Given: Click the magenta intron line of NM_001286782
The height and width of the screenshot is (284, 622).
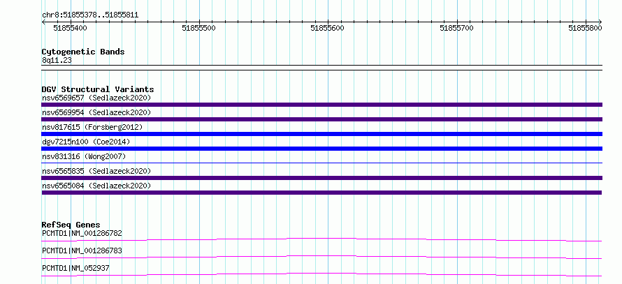Looking at the screenshot, I should 321,239.
